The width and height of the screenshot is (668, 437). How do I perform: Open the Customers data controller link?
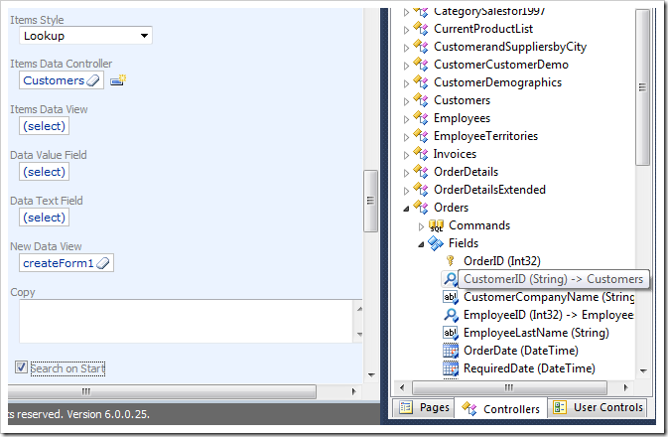[x=54, y=80]
